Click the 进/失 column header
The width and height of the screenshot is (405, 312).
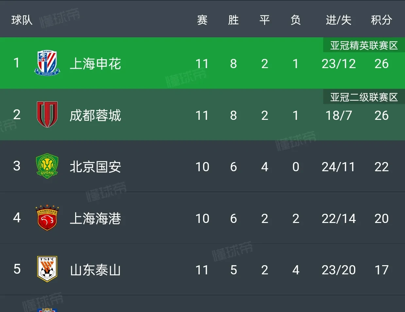click(x=338, y=20)
